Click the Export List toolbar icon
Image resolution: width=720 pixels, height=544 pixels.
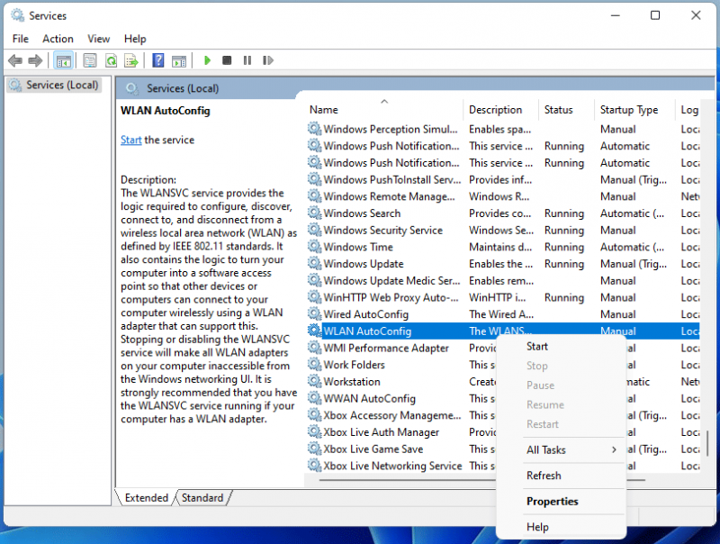131,60
